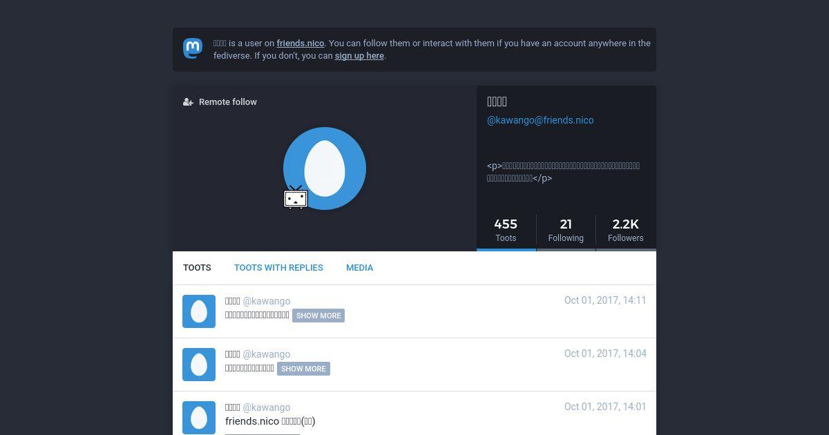Viewport: 829px width, 435px height.
Task: Open the 'Oct 01, 2017, 14:11' timestamp
Action: 605,300
